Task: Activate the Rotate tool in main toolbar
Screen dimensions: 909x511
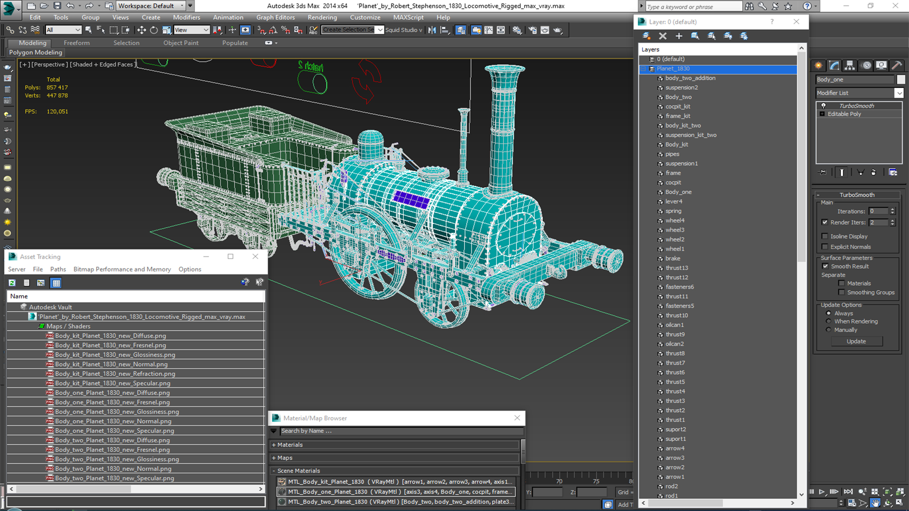Action: [154, 30]
